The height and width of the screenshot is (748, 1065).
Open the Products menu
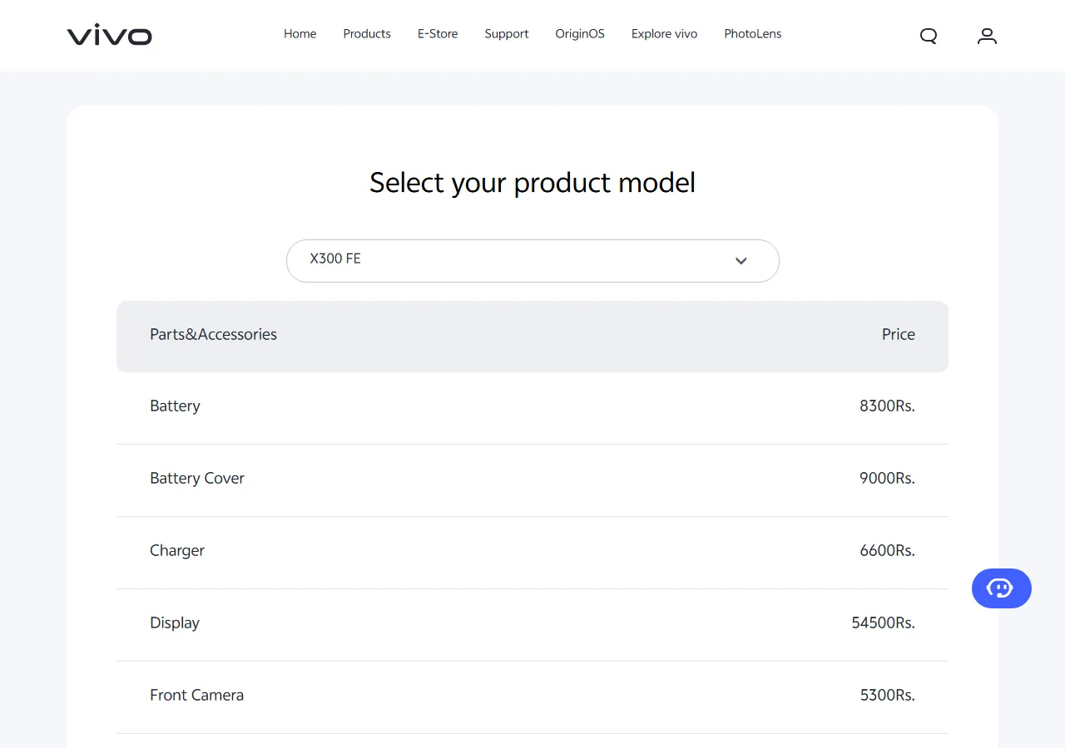[x=367, y=34]
